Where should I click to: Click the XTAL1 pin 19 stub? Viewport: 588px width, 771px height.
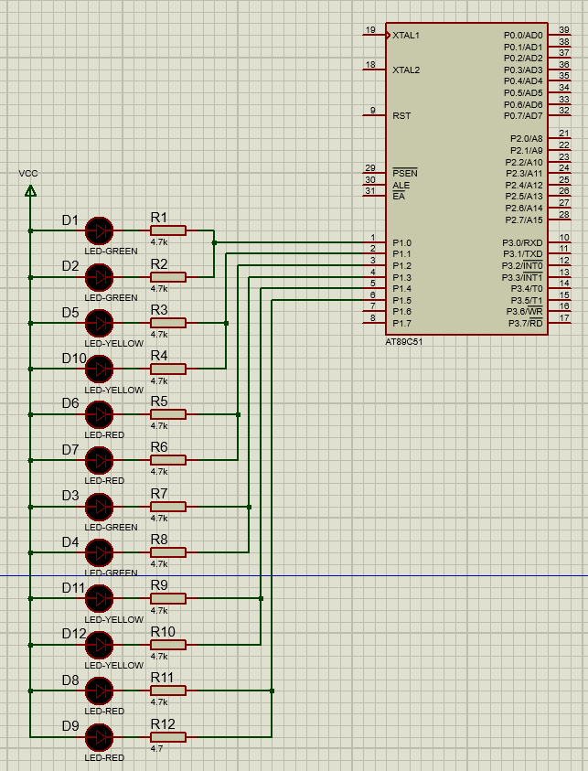pos(373,36)
